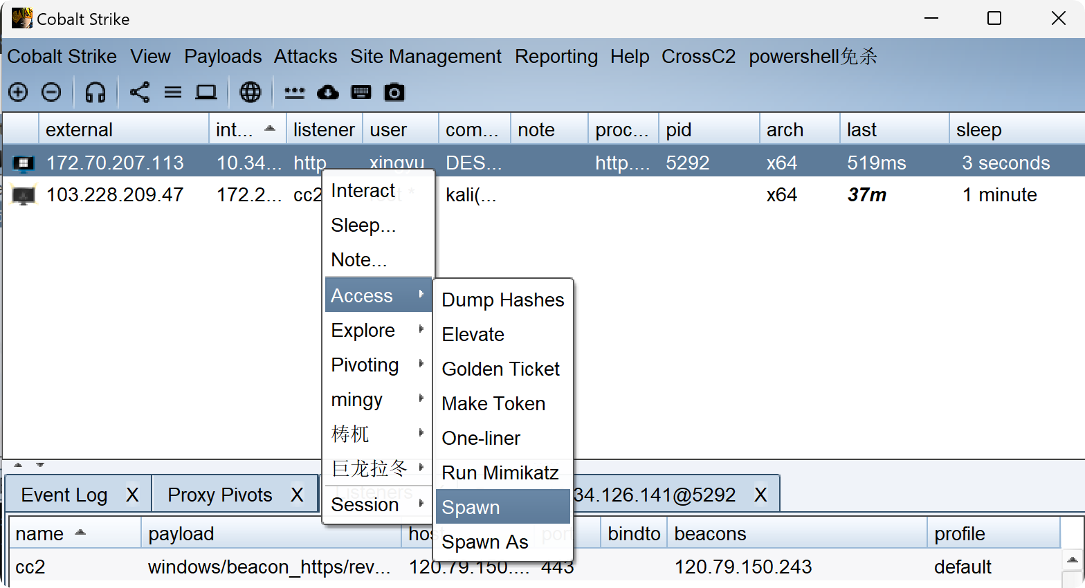This screenshot has height=588, width=1085.
Task: Open web globe icon in toolbar
Action: pos(250,92)
